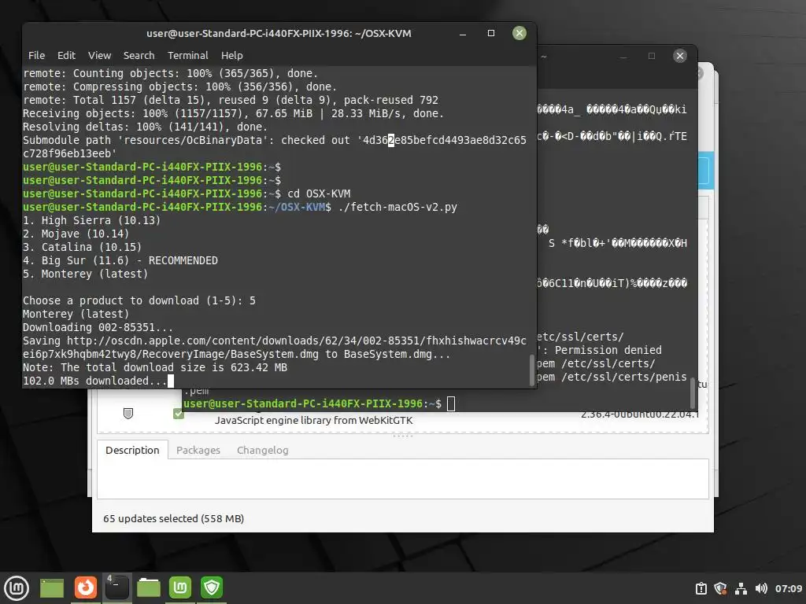This screenshot has height=604, width=806.
Task: Click the './fetch-macOS-v2.py' command text
Action: pos(397,207)
